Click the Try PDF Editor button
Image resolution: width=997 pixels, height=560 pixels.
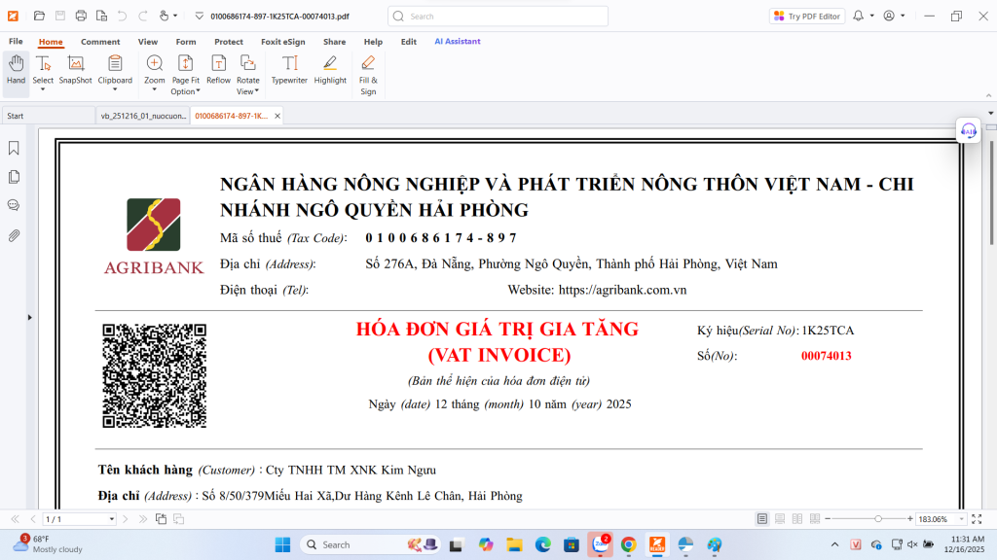tap(806, 17)
